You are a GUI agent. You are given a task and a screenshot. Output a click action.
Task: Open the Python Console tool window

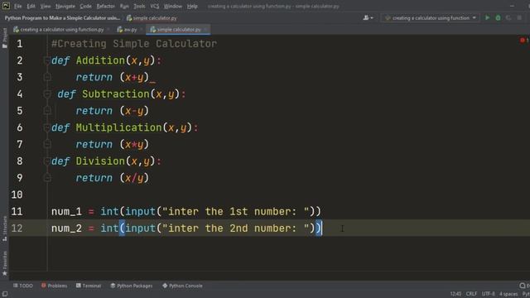click(182, 286)
